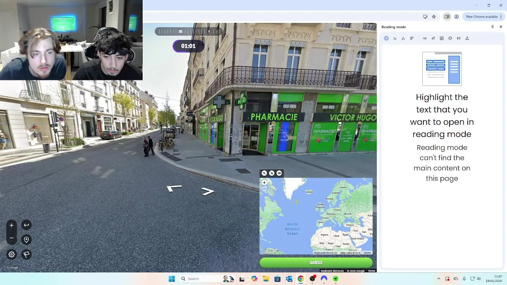Open File Explorer from the taskbar
This screenshot has height=285, width=507.
tap(266, 279)
